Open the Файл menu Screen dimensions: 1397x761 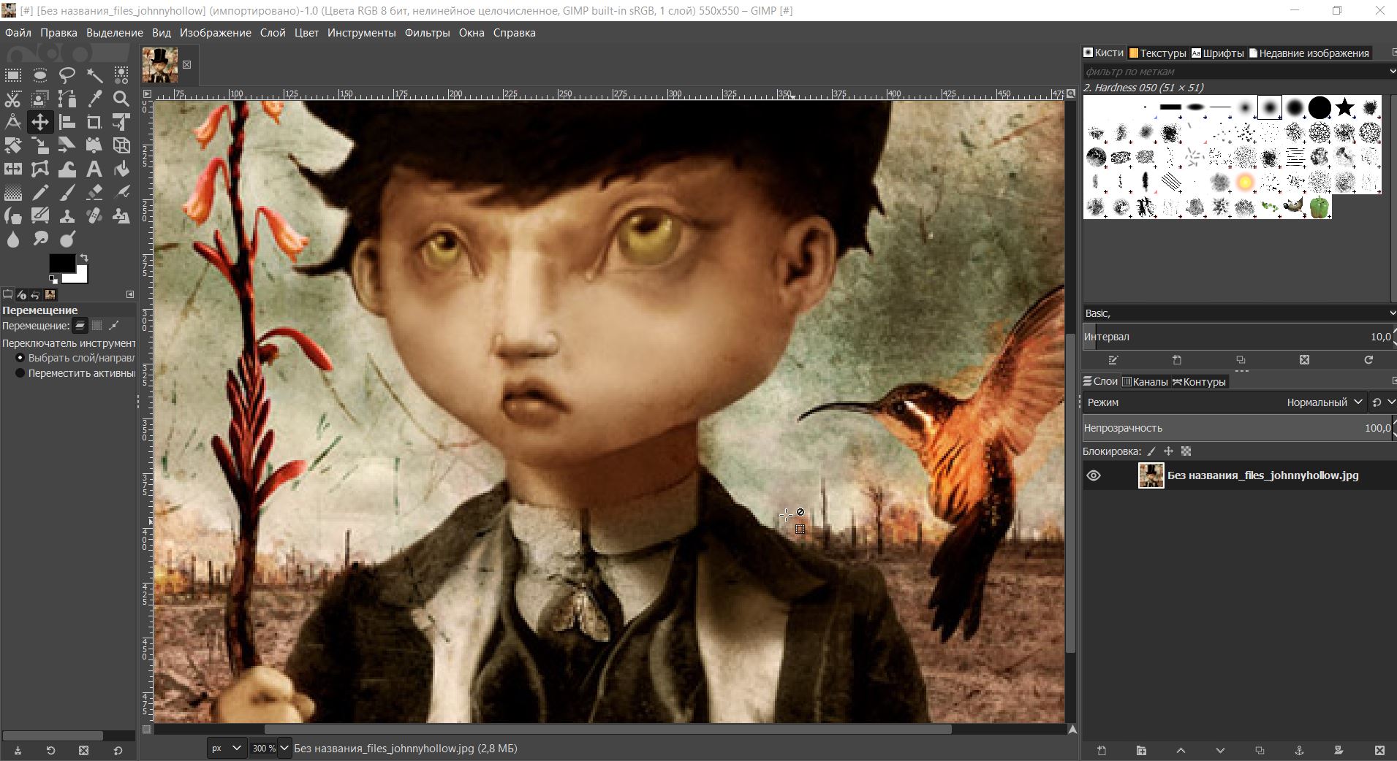coord(18,33)
